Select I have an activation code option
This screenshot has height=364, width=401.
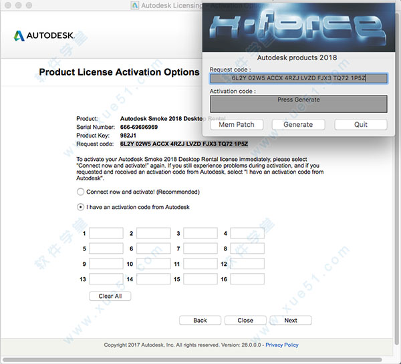tap(80, 207)
